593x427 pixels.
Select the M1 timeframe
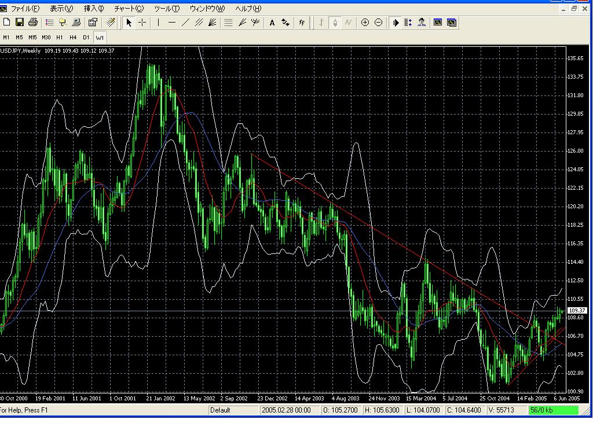click(6, 38)
